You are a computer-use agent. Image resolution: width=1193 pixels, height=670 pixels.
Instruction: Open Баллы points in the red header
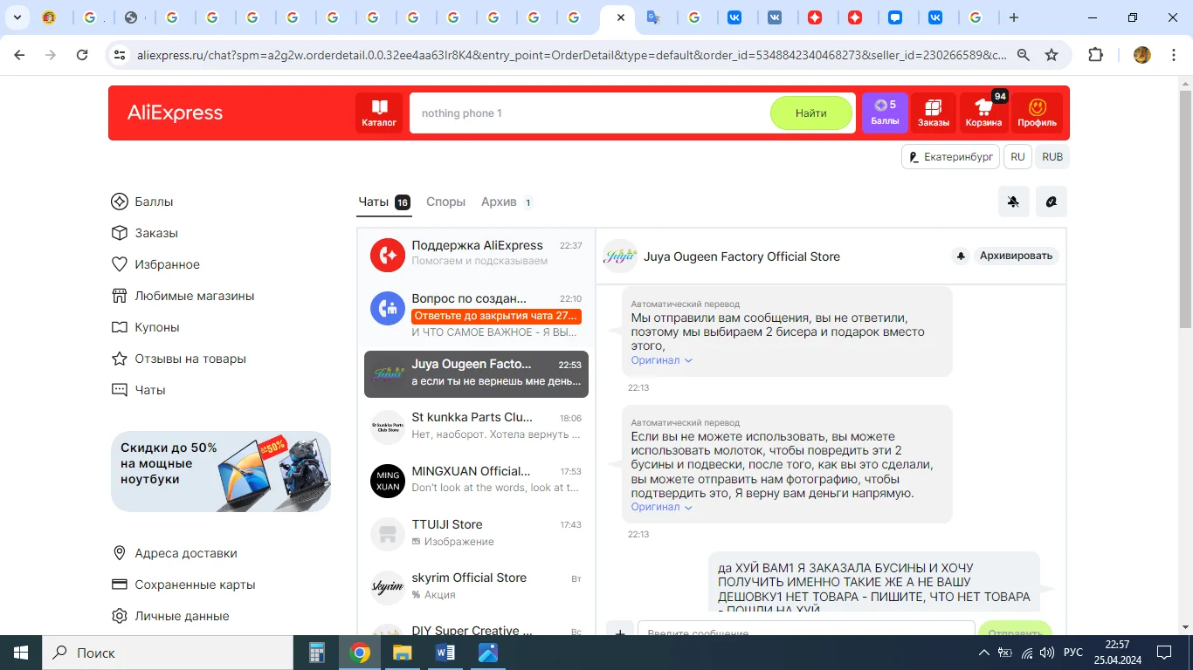point(885,113)
